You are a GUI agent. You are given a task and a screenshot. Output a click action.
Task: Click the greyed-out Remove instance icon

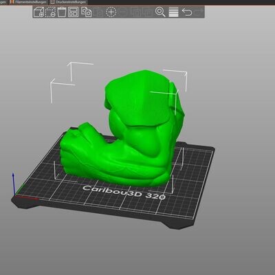point(123,12)
